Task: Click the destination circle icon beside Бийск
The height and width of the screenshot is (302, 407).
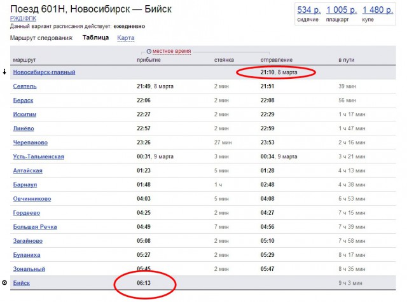Action: [x=5, y=282]
